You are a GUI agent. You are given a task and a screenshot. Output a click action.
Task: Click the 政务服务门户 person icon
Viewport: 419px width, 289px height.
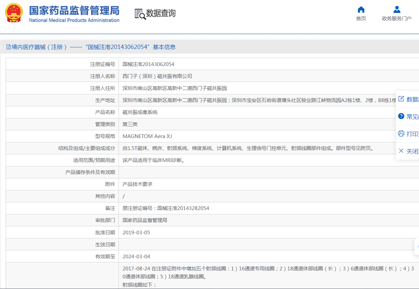[397, 9]
